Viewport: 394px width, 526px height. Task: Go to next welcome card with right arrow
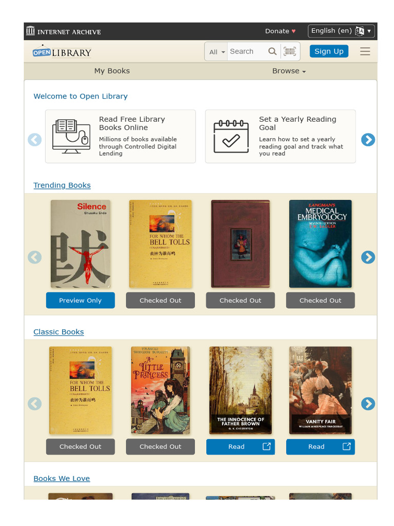pyautogui.click(x=368, y=140)
